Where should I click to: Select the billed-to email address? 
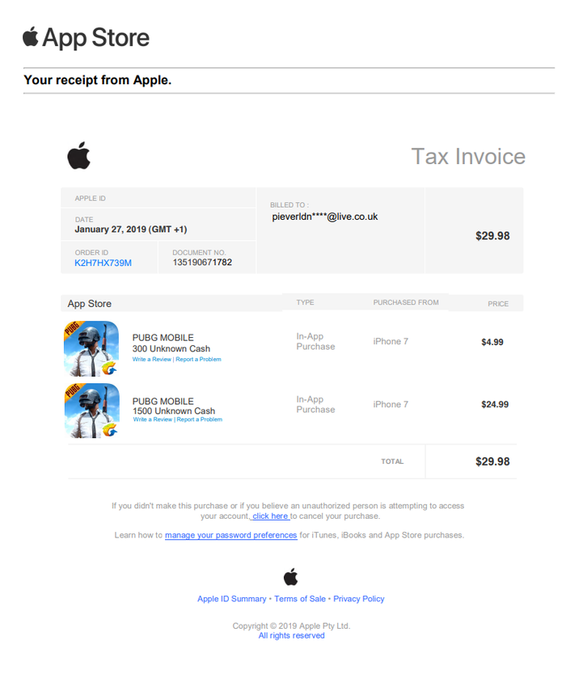(325, 217)
